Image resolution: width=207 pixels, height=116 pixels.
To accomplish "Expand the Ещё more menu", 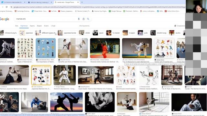I will click(53, 26).
